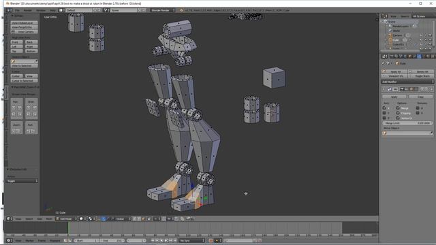Click the info editor type icon

[x=9, y=10]
